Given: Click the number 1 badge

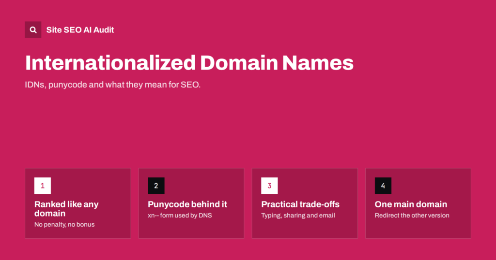Looking at the screenshot, I should point(43,186).
